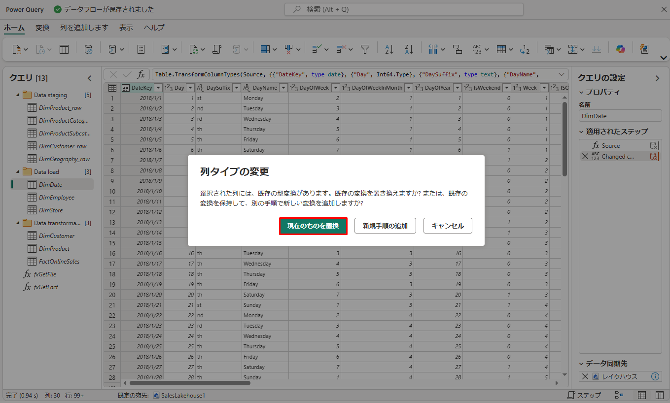Open Copilot from the ribbon
This screenshot has height=403, width=670.
tap(620, 49)
